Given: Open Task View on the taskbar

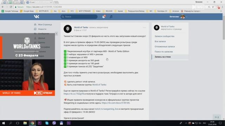Looking at the screenshot, I should tap(18, 123).
